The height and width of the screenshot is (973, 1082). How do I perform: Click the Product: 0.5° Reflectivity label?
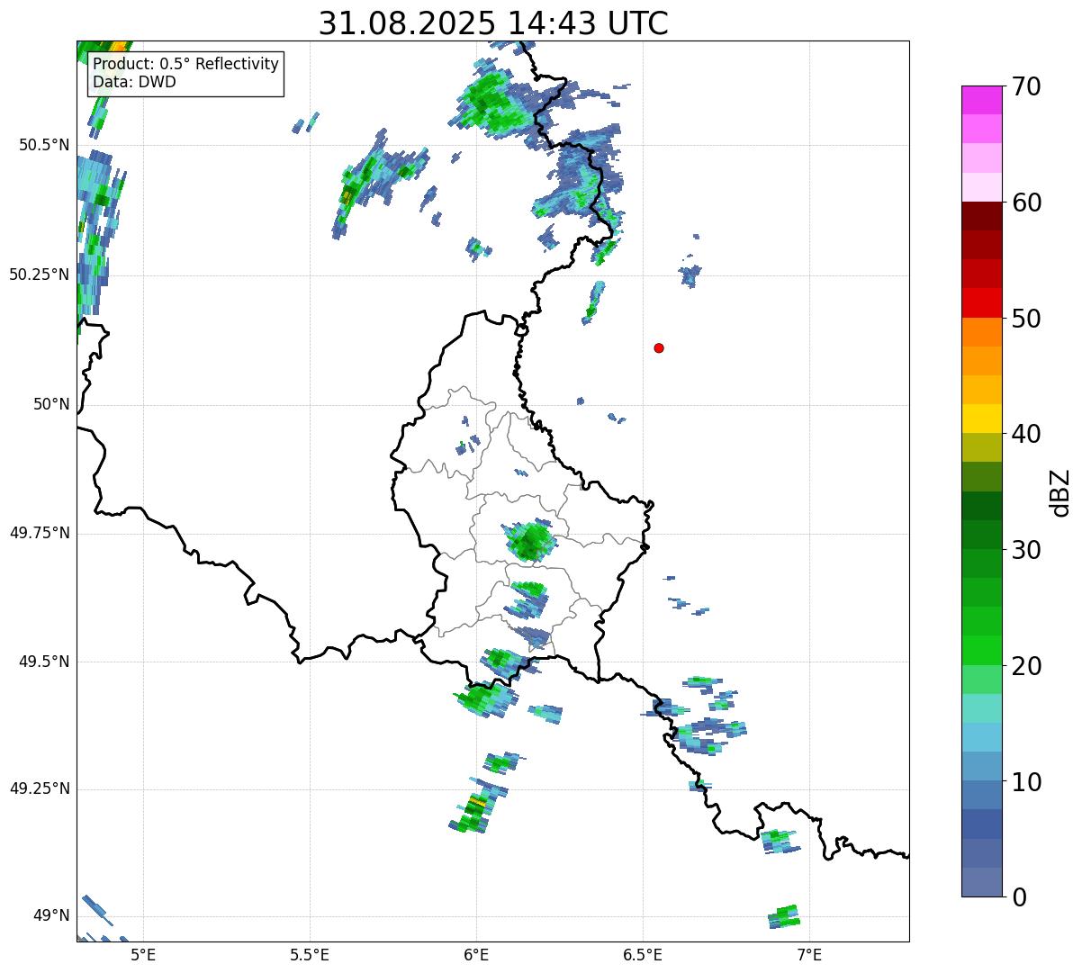[185, 65]
